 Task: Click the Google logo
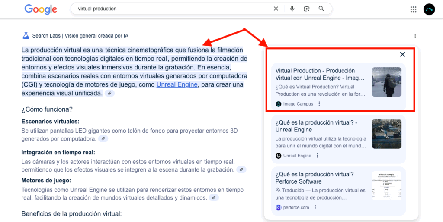point(41,9)
